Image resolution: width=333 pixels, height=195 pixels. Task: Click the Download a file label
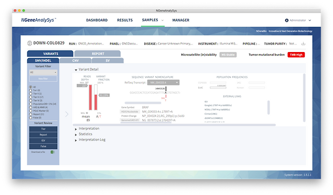click(x=38, y=152)
